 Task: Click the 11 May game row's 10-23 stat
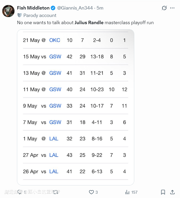tap(97, 90)
